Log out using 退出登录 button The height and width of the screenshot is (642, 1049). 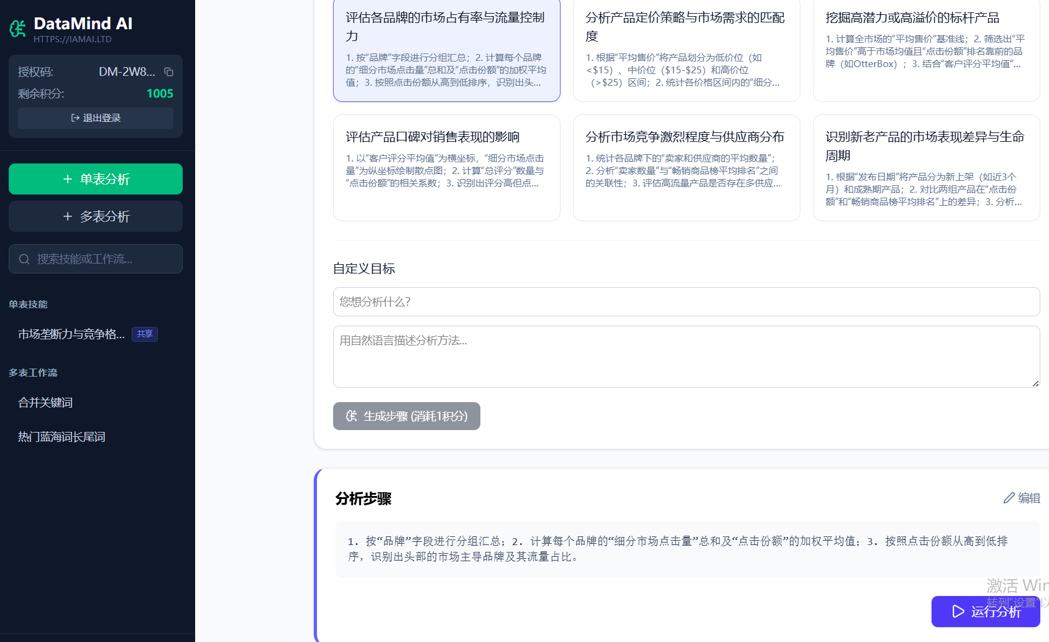(x=96, y=118)
